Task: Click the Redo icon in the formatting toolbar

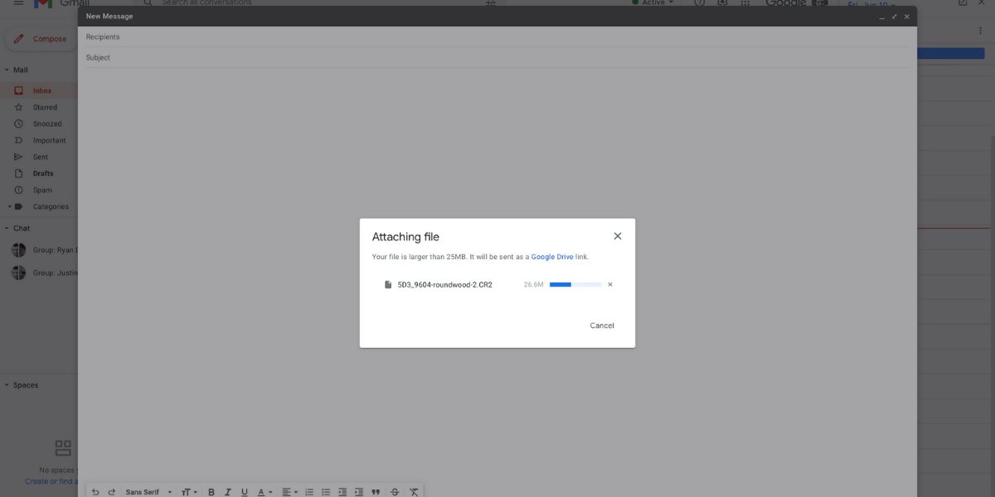Action: coord(112,492)
